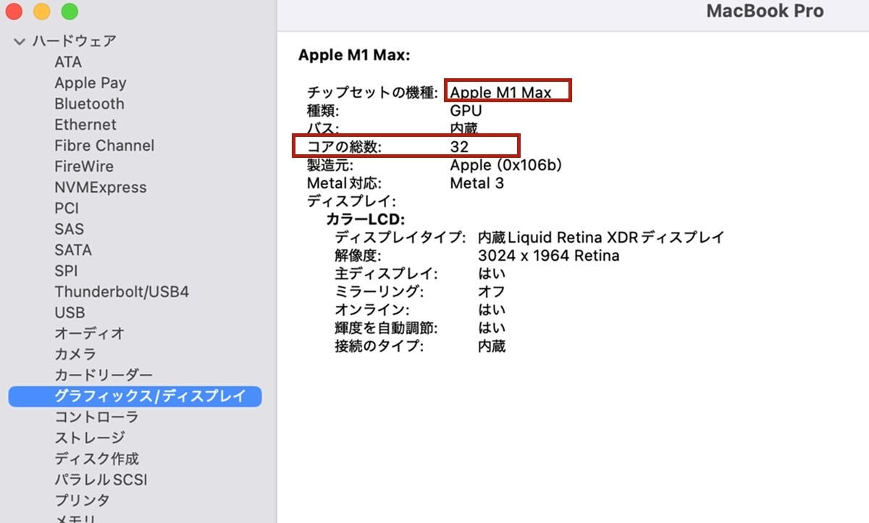Click オンライン label
The height and width of the screenshot is (523, 869).
[372, 310]
